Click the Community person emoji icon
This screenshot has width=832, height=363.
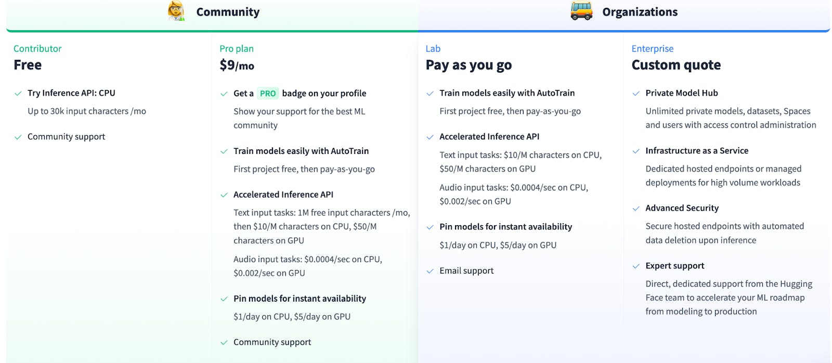(x=176, y=11)
